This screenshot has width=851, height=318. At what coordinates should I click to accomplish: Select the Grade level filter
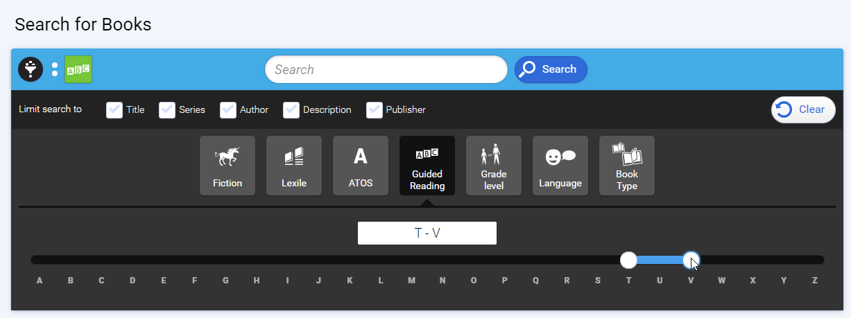click(494, 166)
